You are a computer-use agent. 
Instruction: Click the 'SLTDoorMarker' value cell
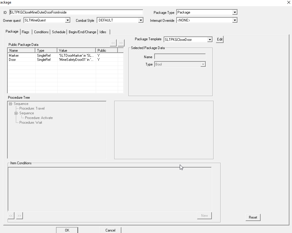click(76, 56)
